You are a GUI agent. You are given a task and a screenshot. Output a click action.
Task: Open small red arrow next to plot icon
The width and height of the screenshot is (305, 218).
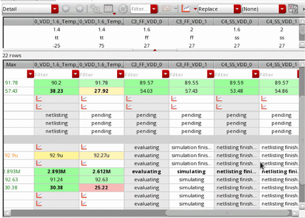(195, 9)
